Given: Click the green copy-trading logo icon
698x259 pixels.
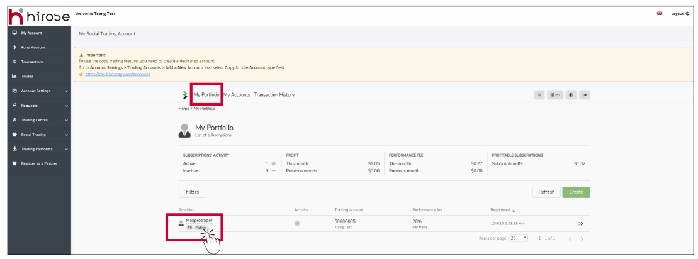Looking at the screenshot, I should [184, 95].
